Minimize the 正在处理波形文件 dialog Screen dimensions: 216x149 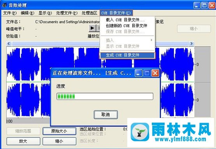(139, 73)
